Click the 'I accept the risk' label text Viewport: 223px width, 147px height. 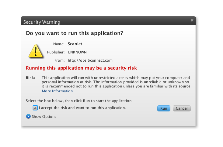(x=82, y=108)
